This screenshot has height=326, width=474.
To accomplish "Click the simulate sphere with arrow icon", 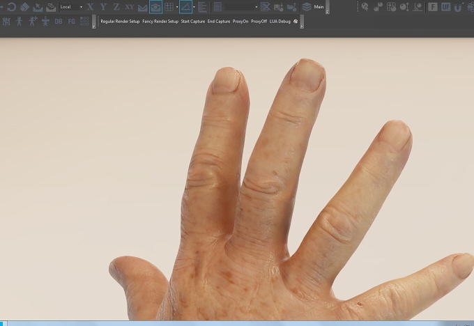I will coord(404,7).
